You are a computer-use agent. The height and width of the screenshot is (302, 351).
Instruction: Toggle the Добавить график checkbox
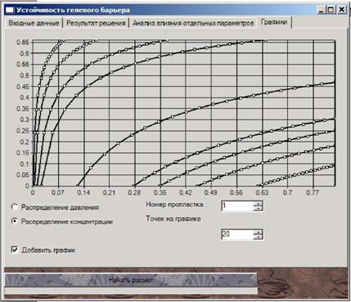[15, 250]
